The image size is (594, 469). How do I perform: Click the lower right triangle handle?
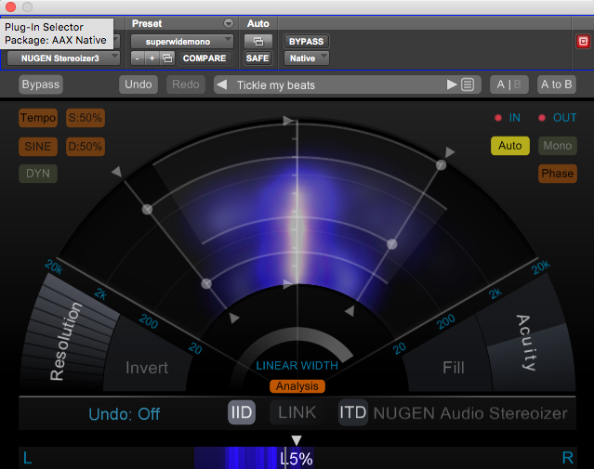(x=350, y=311)
